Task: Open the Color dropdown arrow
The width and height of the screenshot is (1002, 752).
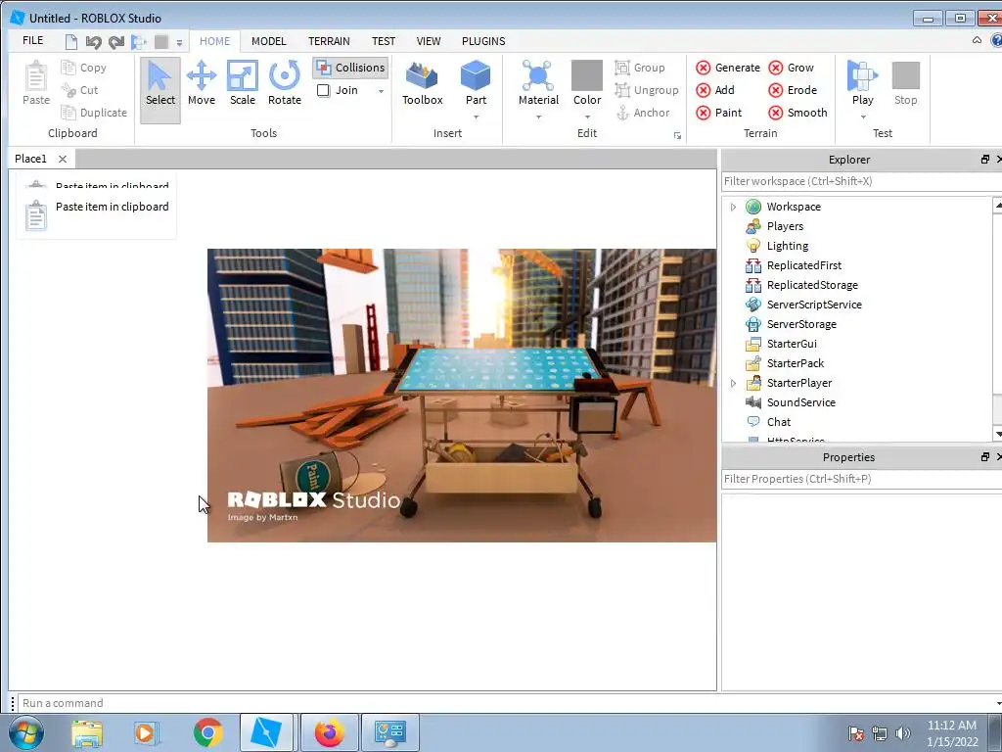Action: coord(587,117)
